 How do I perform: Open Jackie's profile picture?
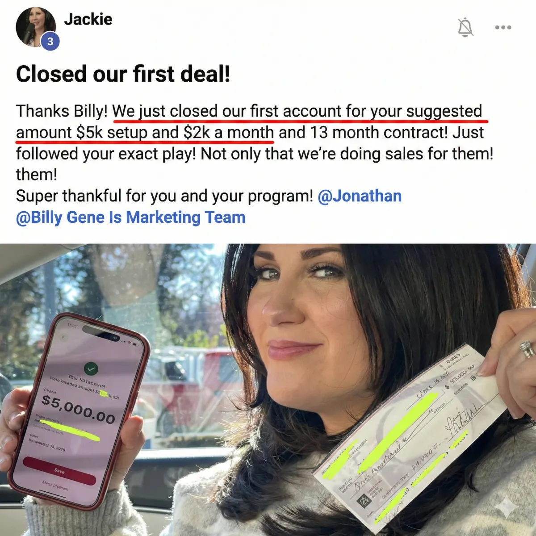36,27
